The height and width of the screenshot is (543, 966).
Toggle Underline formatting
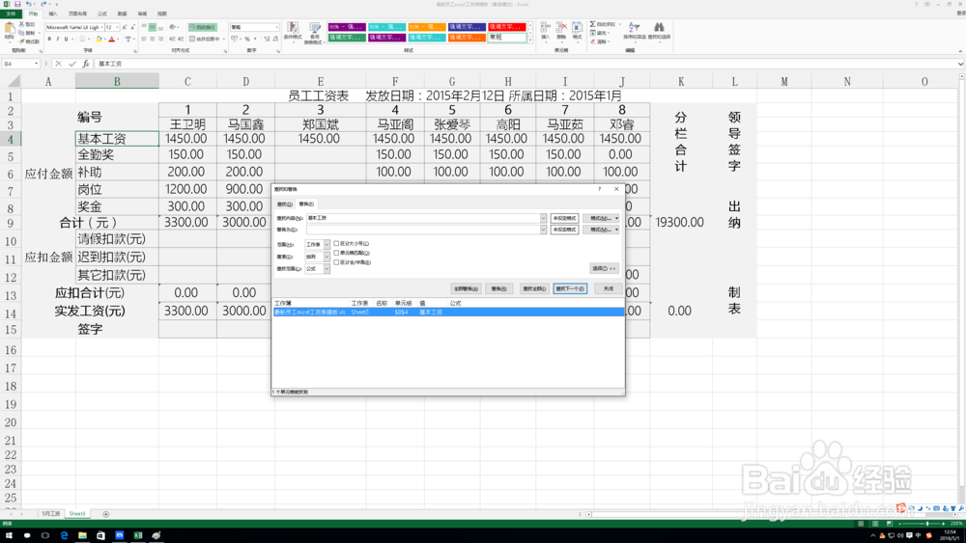(66, 39)
